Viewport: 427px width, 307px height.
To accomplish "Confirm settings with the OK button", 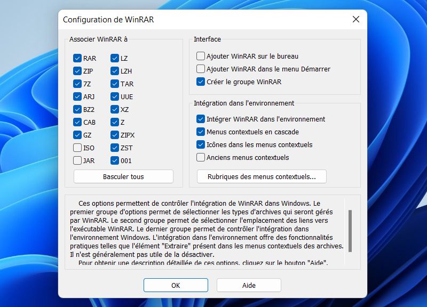I will click(175, 285).
